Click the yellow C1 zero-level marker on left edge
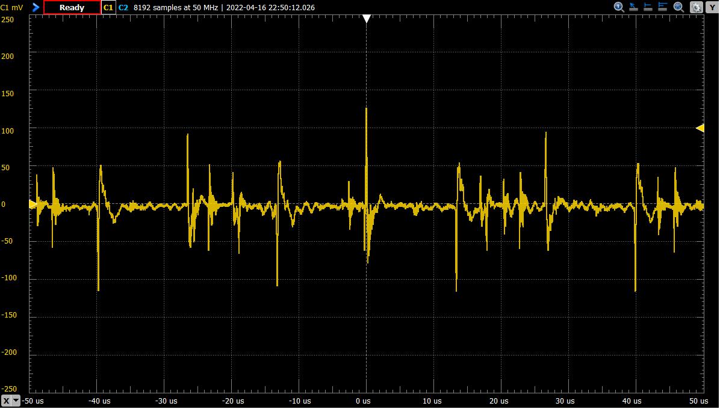 [x=33, y=204]
